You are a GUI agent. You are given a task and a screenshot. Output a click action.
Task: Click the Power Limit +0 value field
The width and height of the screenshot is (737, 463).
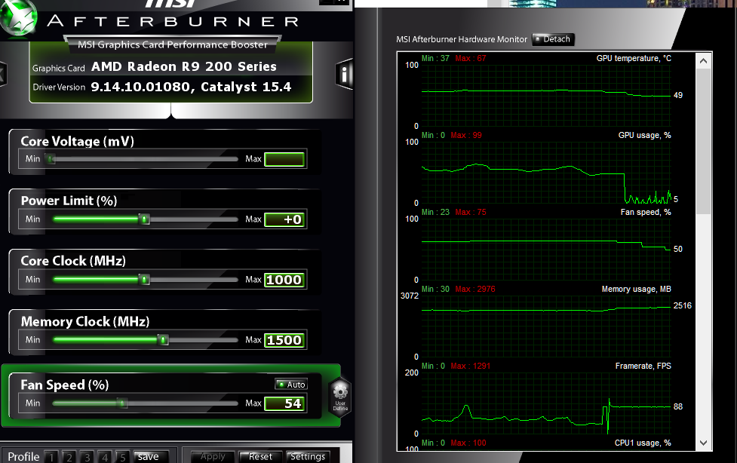point(284,219)
